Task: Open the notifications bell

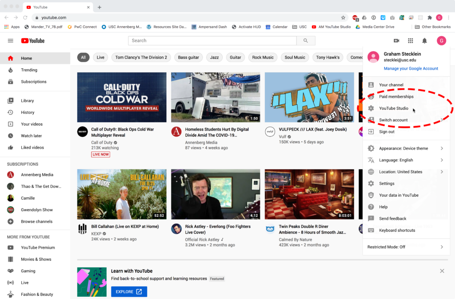Action: click(424, 41)
